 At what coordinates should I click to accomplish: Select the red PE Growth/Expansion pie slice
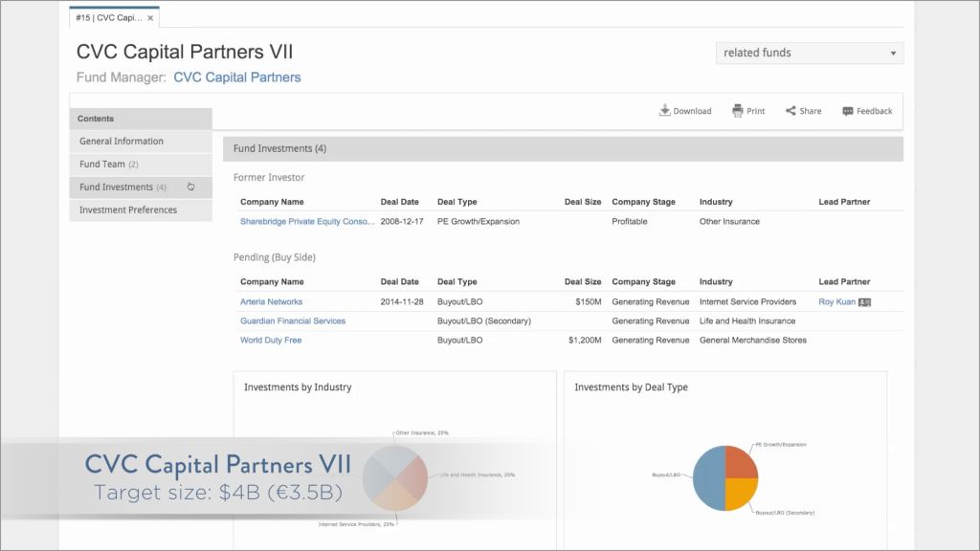(741, 462)
